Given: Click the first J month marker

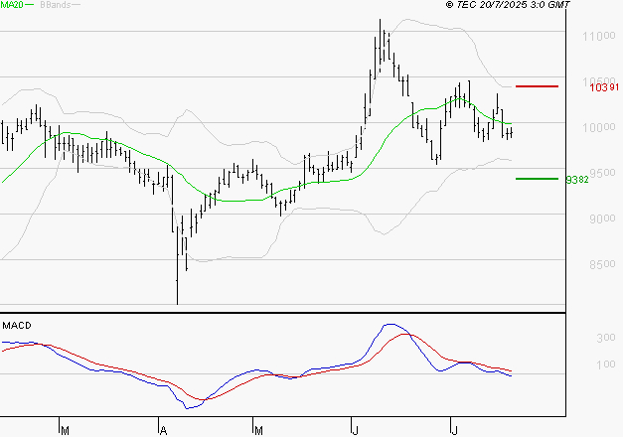Looking at the screenshot, I should 355,431.
